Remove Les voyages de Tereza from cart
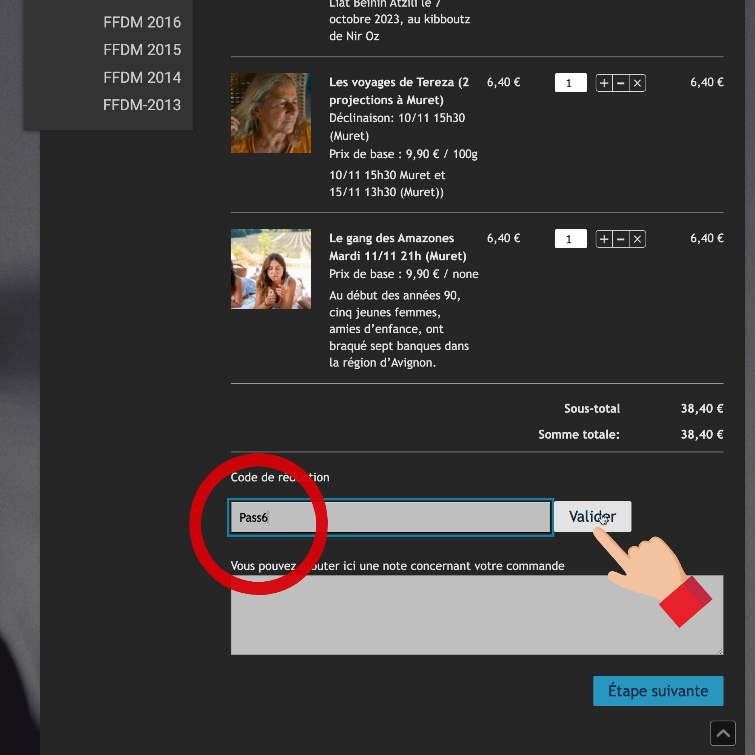The height and width of the screenshot is (755, 755). [637, 83]
